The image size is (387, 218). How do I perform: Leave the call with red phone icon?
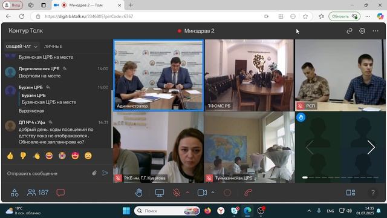tap(248, 193)
